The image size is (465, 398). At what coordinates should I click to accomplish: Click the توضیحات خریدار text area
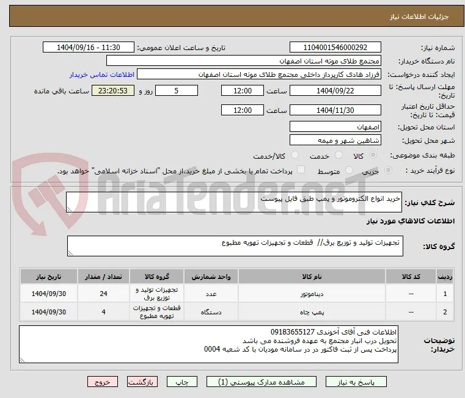208,344
